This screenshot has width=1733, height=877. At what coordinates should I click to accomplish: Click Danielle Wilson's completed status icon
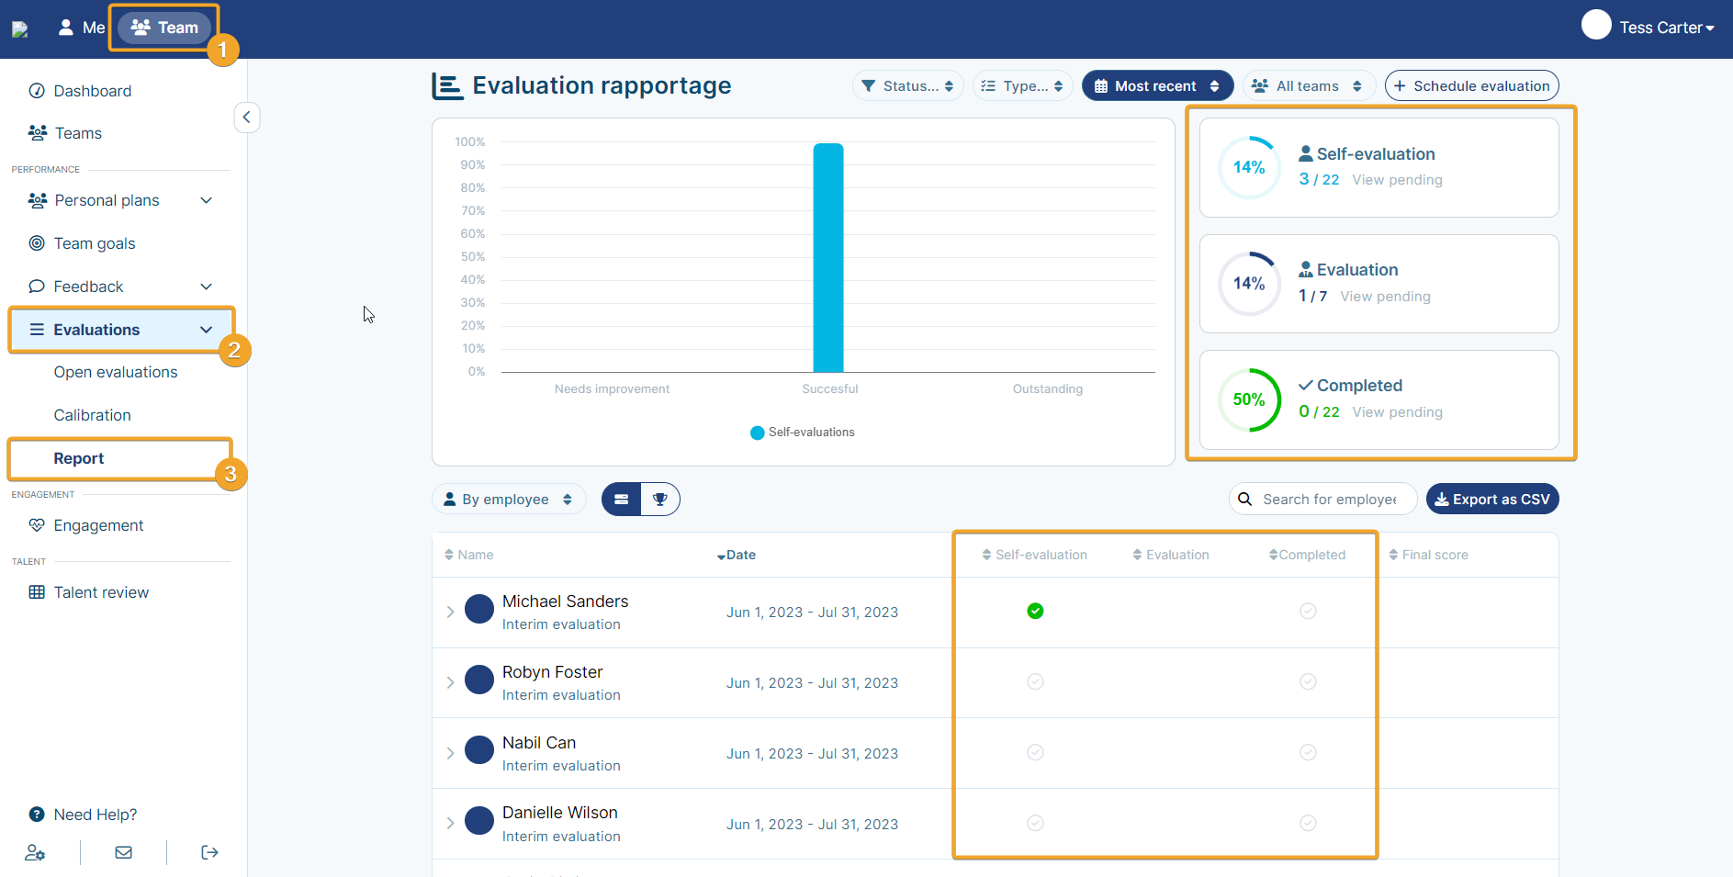pyautogui.click(x=1308, y=823)
